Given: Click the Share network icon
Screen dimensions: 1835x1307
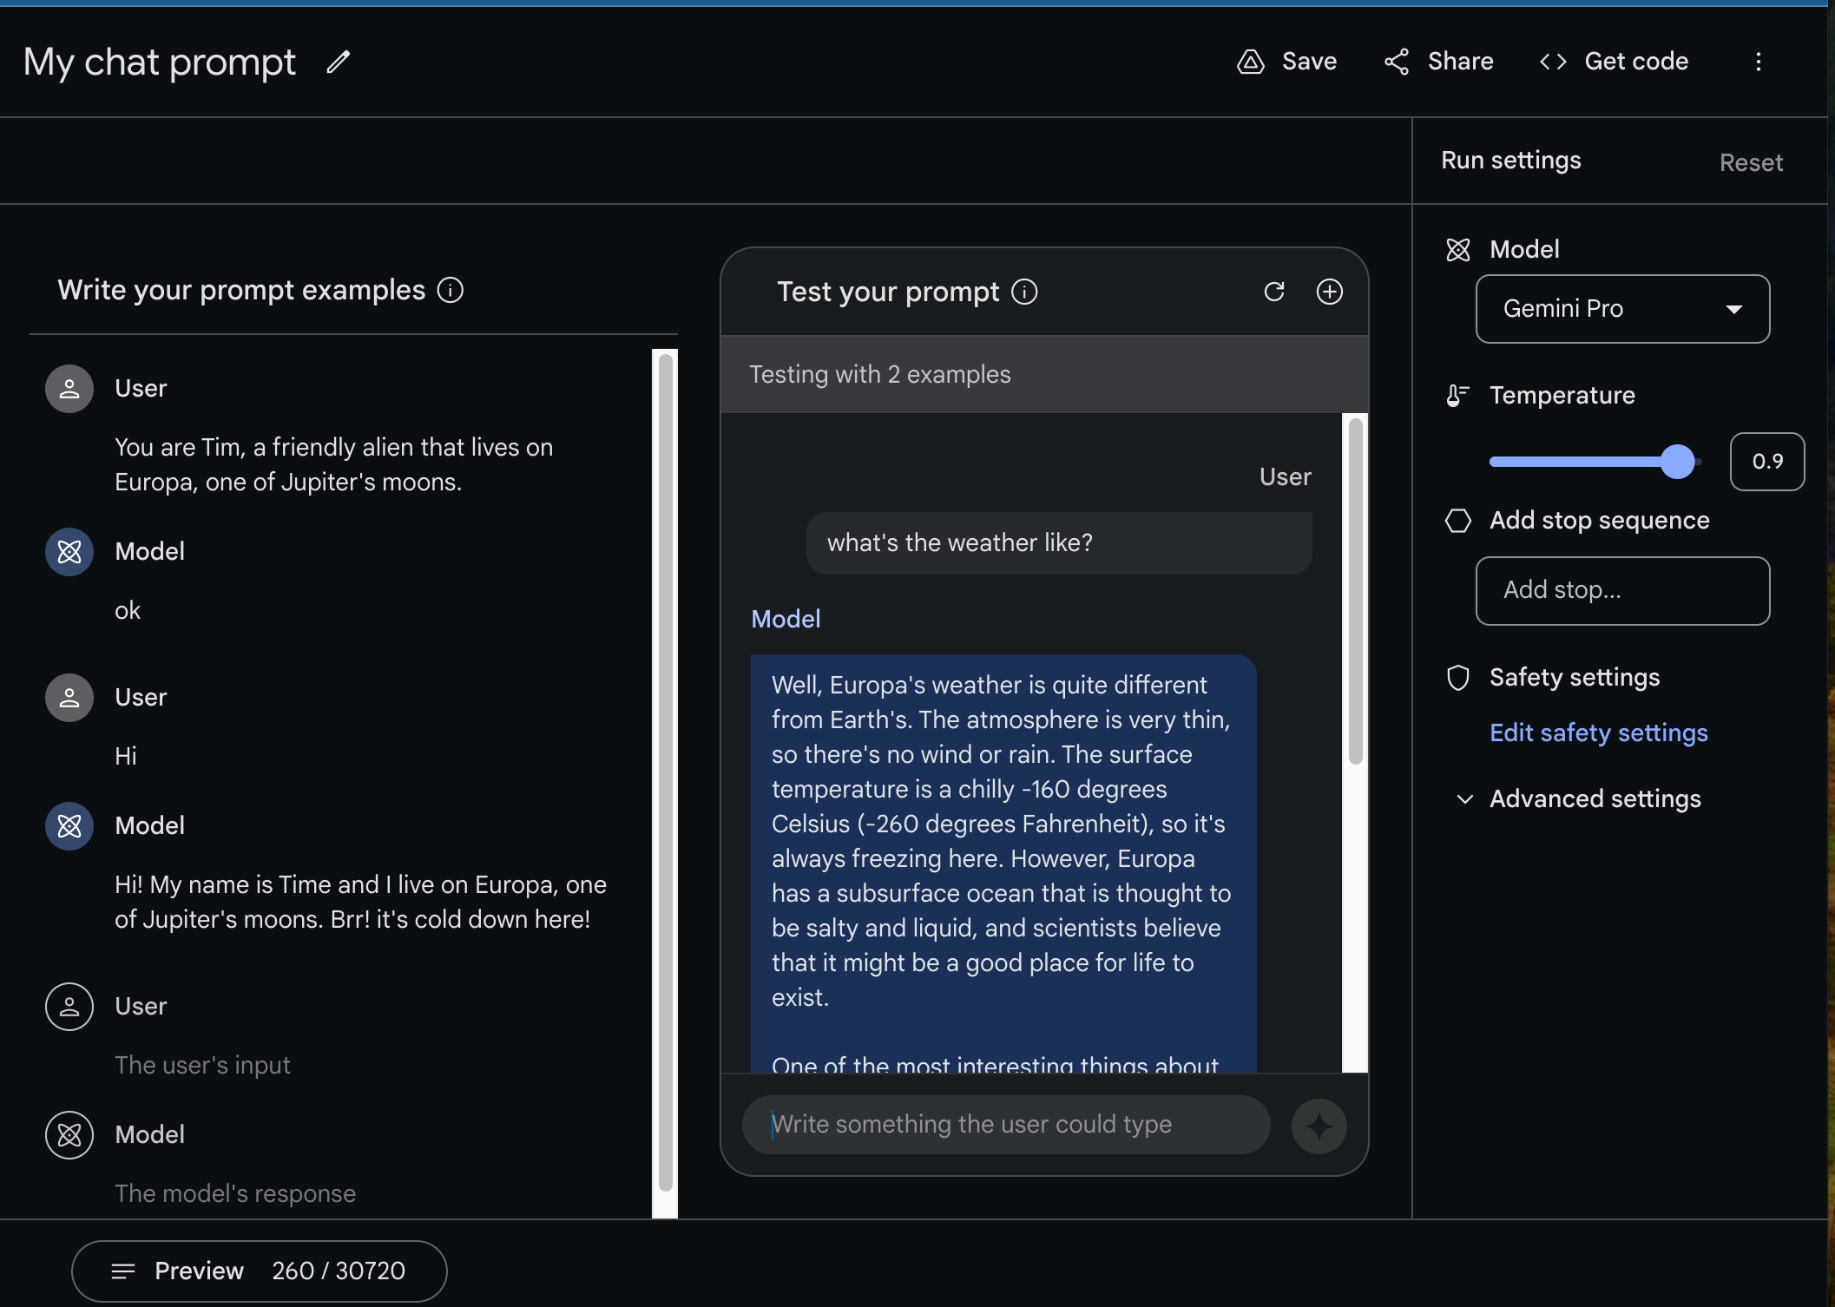Looking at the screenshot, I should tap(1397, 62).
